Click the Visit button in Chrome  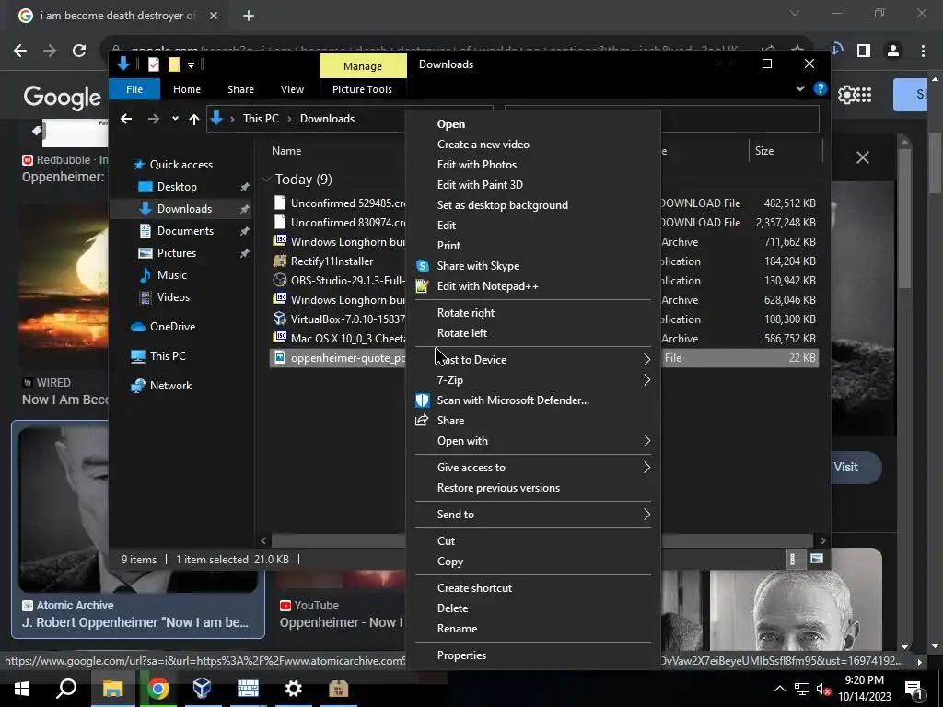point(846,467)
